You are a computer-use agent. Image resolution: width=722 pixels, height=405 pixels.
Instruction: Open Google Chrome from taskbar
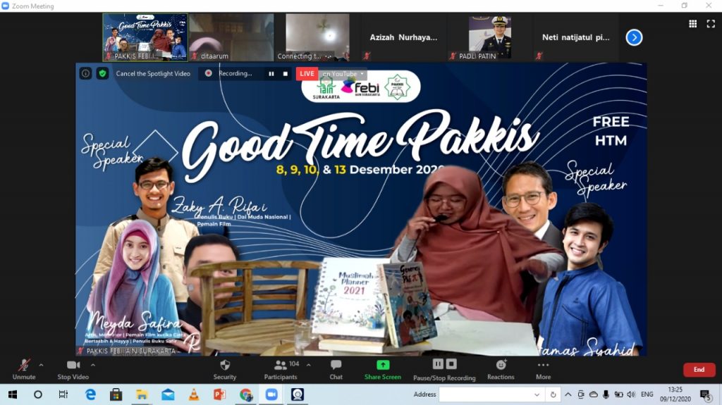(x=246, y=394)
